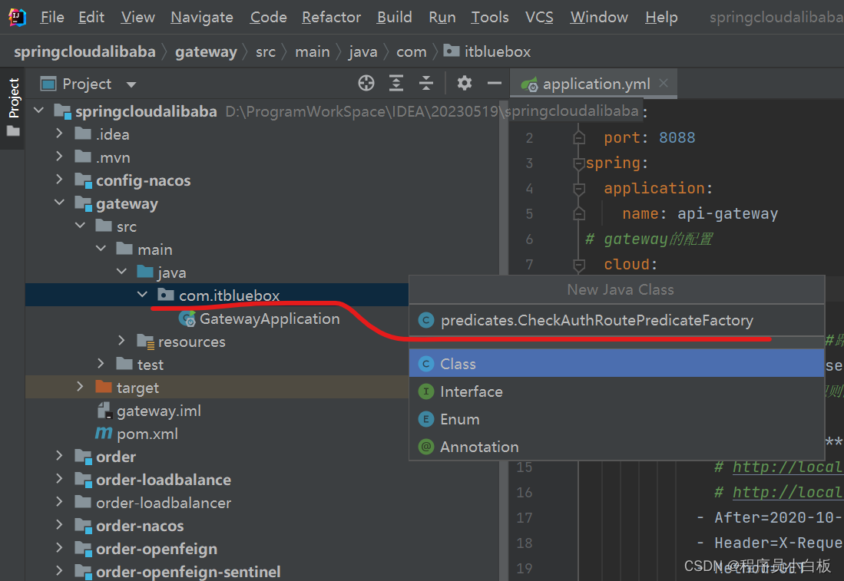844x581 pixels.
Task: Expand the target folder
Action: point(80,387)
